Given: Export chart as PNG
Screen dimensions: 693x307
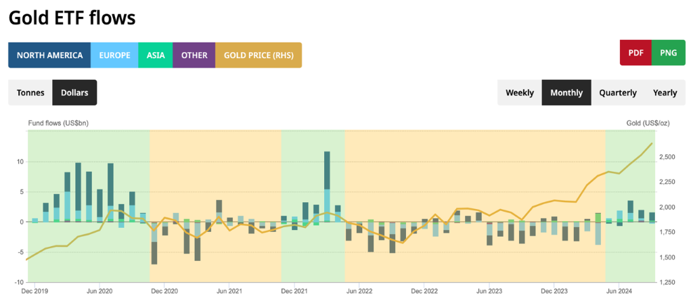Looking at the screenshot, I should click(668, 53).
